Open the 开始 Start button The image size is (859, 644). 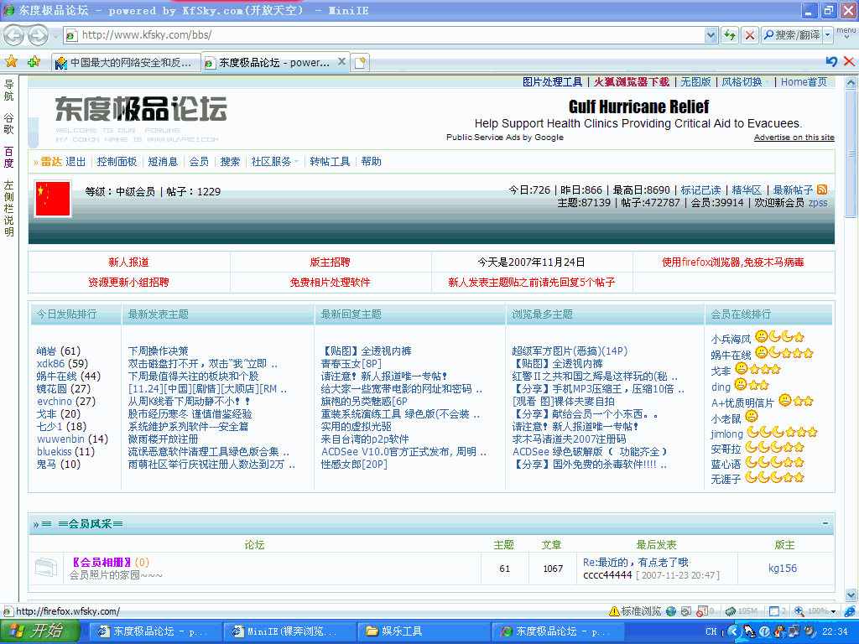coord(39,631)
